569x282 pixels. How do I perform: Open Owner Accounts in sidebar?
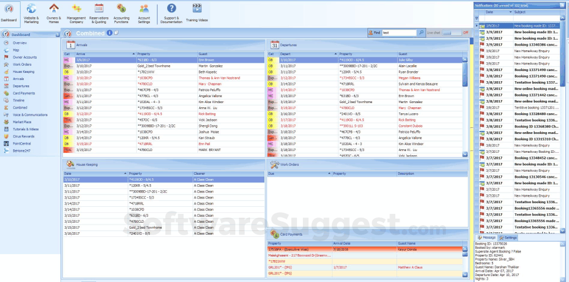click(x=25, y=57)
